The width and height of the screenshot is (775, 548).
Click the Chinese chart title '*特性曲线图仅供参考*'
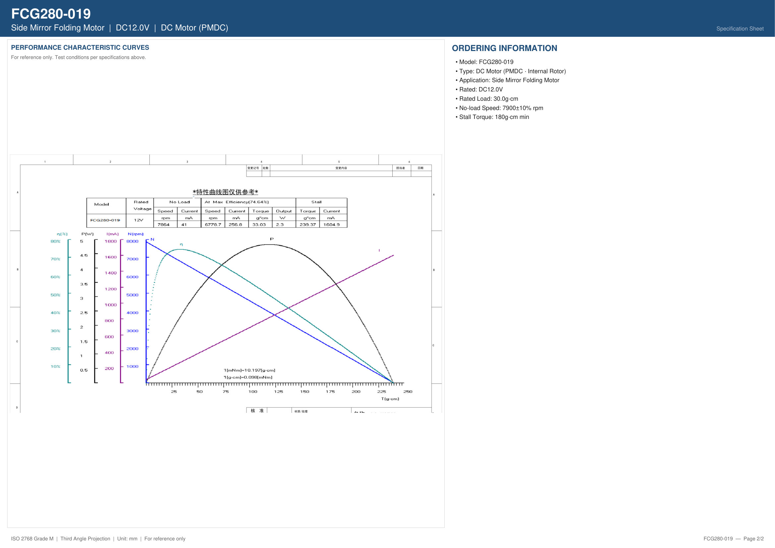pos(226,192)
